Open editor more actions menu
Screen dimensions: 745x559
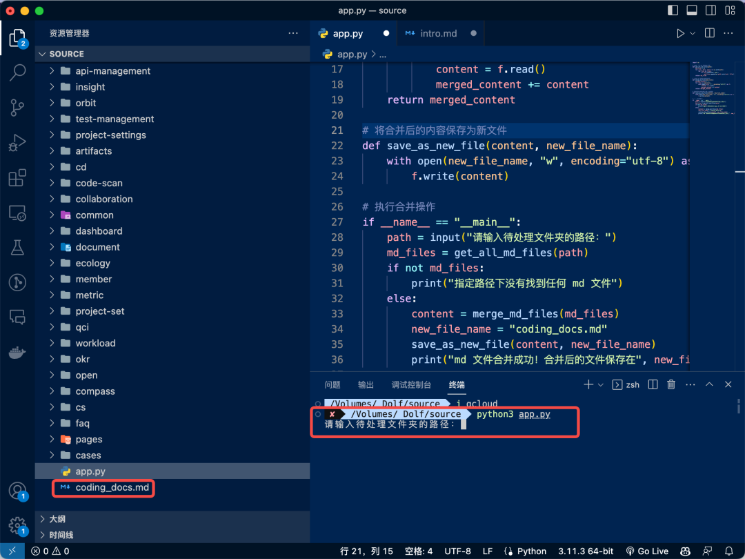pyautogui.click(x=728, y=33)
